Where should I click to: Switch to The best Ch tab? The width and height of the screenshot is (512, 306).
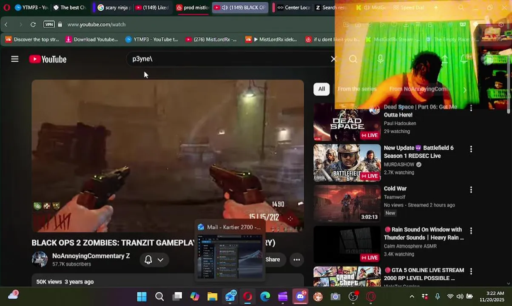tap(69, 8)
